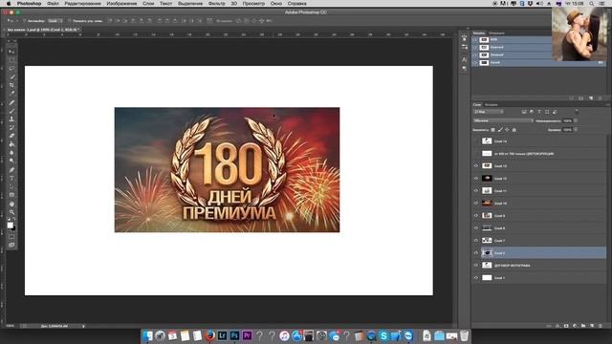Hide layer Слой 7
612x344 pixels.
[476, 240]
